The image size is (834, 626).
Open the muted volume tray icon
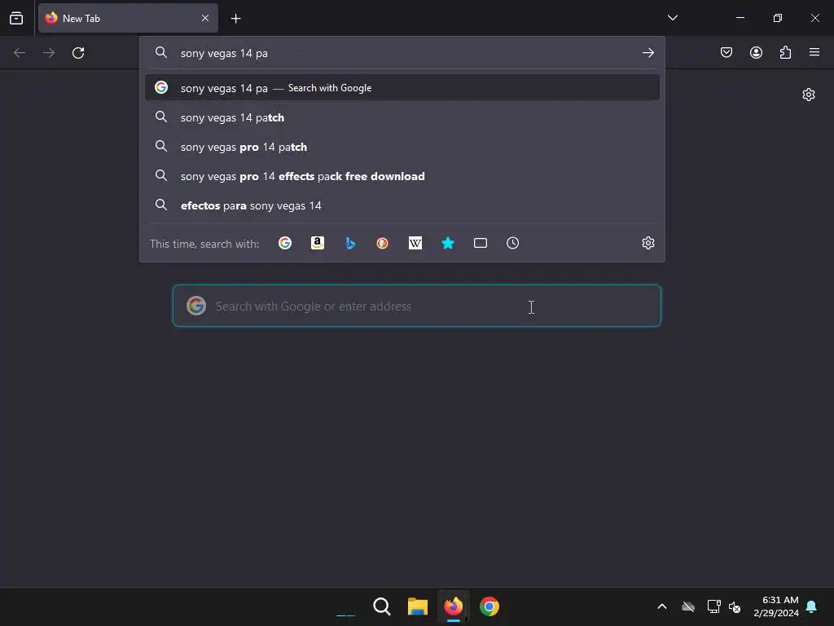tap(735, 606)
